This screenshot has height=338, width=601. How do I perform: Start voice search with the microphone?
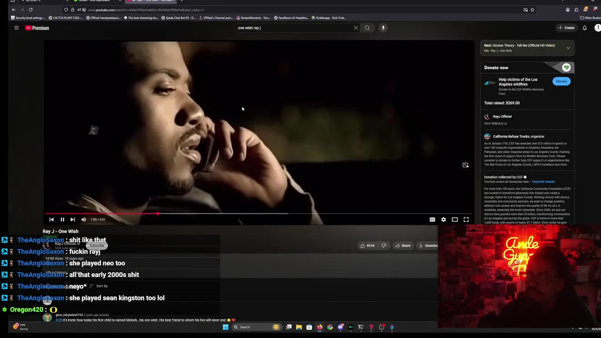click(383, 28)
